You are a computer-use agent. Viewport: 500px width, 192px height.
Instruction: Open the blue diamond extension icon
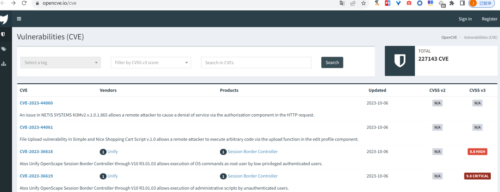pyautogui.click(x=398, y=3)
